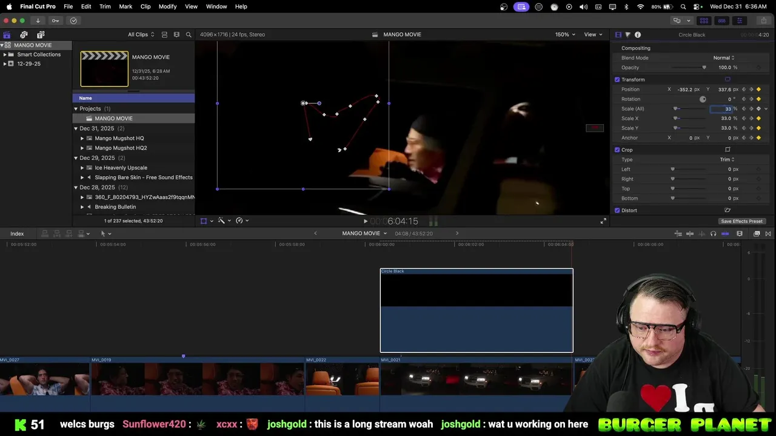Open the Edit menu
Screen dimensions: 776x436
[x=86, y=6]
